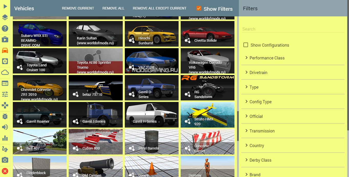The width and height of the screenshot is (349, 177).
Task: Click the cloud icon in the sidebar
Action: (x=5, y=72)
